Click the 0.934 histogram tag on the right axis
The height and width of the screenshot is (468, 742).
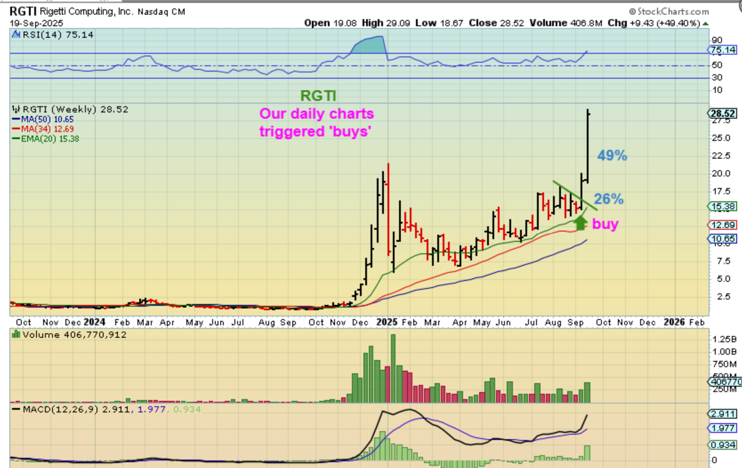(722, 445)
